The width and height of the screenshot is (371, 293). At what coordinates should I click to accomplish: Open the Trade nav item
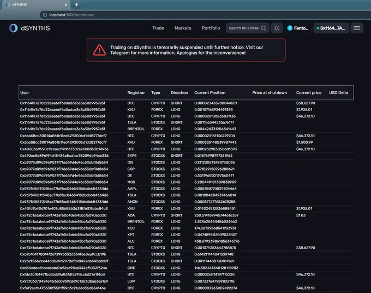coord(158,28)
